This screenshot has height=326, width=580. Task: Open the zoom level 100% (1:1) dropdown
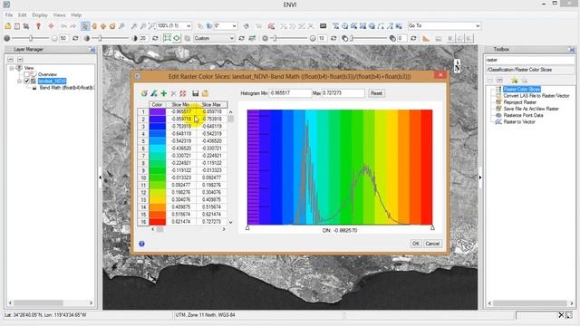(x=188, y=26)
